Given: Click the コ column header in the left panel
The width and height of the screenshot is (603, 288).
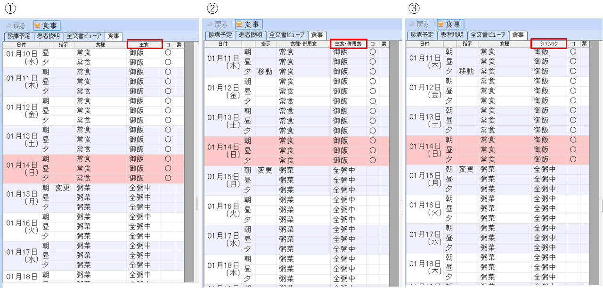Looking at the screenshot, I should pos(168,44).
